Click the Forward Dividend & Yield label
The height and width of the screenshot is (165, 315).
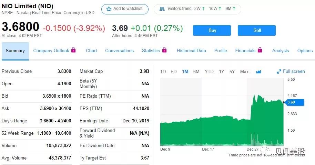coord(97,133)
